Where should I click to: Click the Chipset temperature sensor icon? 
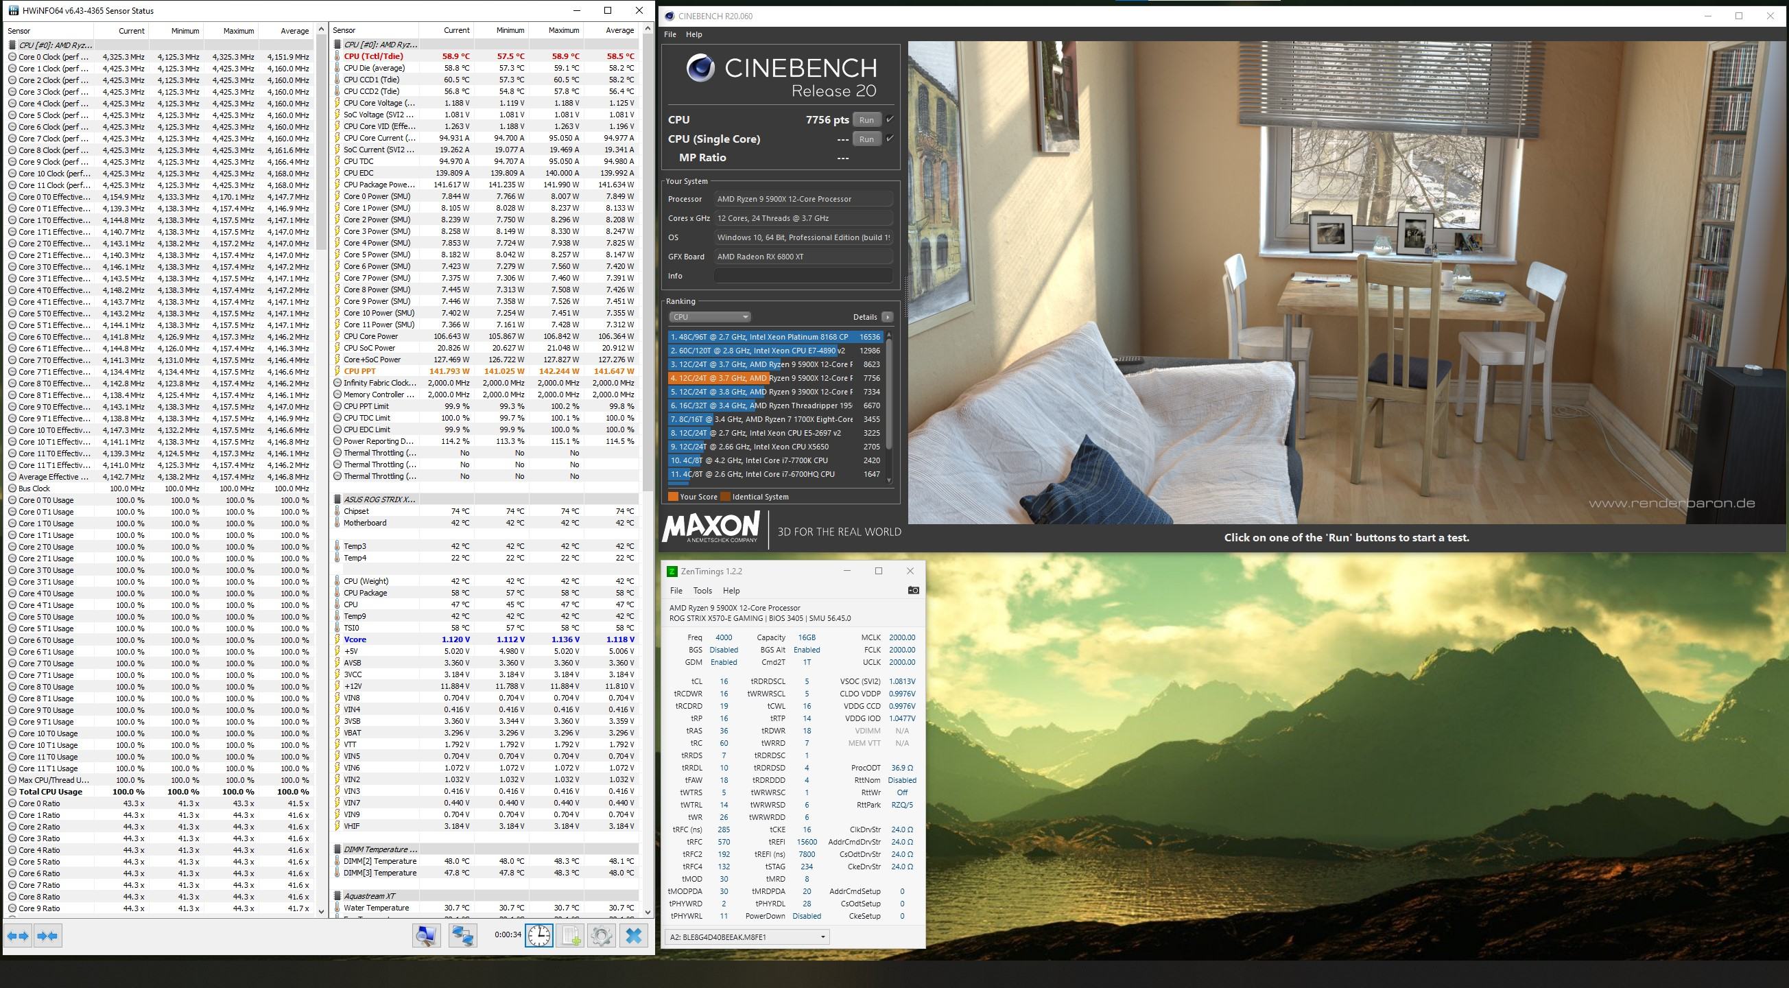[x=337, y=511]
